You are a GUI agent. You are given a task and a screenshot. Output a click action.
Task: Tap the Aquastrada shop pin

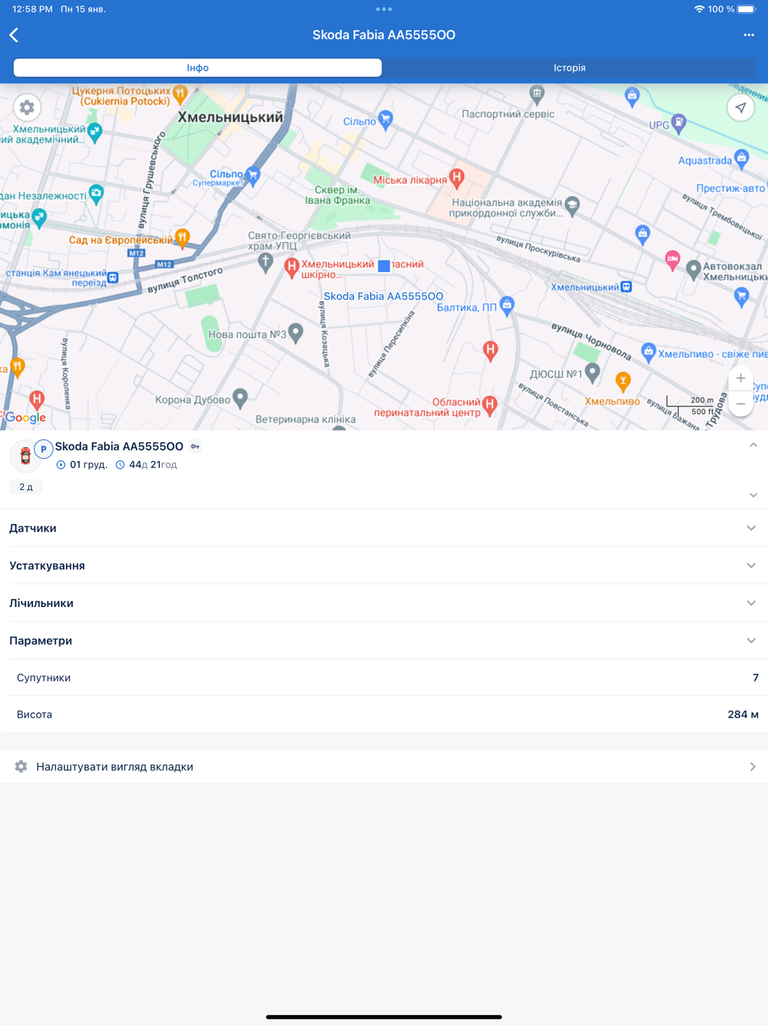(742, 158)
